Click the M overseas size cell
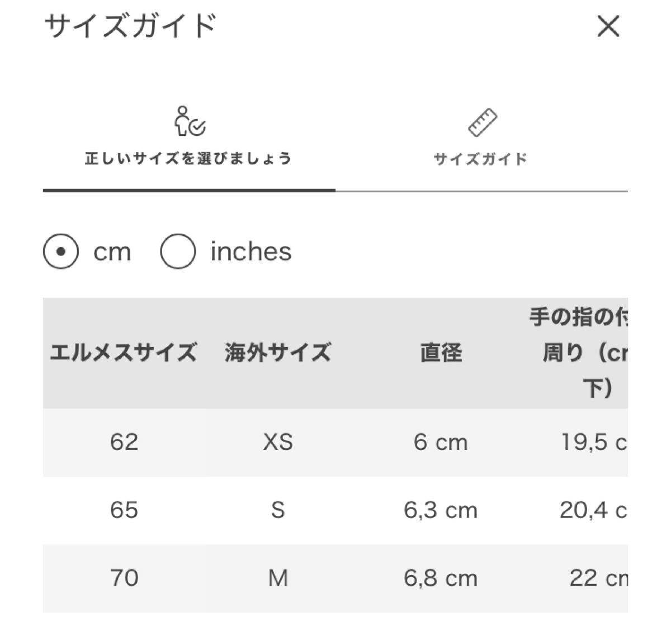This screenshot has height=626, width=671. 278,577
